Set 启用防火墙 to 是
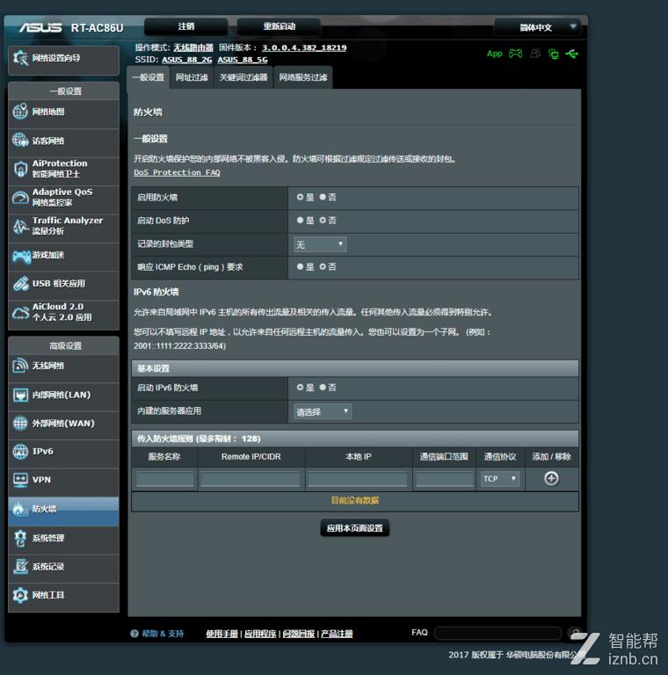Viewport: 668px width, 675px height. point(300,197)
